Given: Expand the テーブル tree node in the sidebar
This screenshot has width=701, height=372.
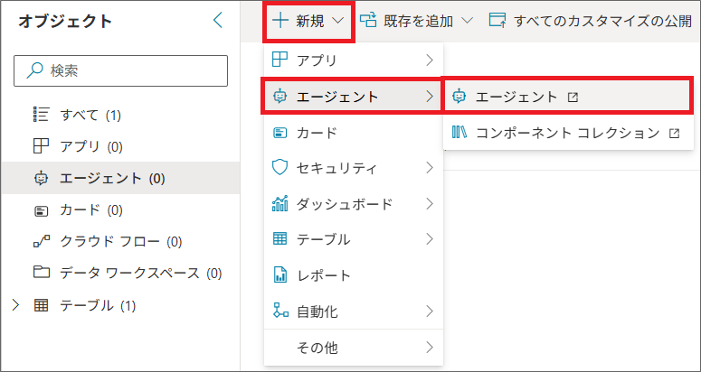Looking at the screenshot, I should coord(16,305).
